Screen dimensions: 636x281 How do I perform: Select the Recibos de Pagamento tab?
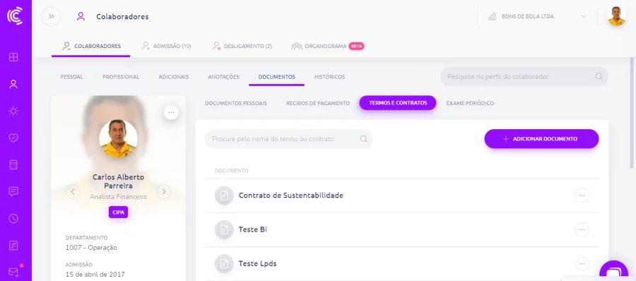point(318,103)
